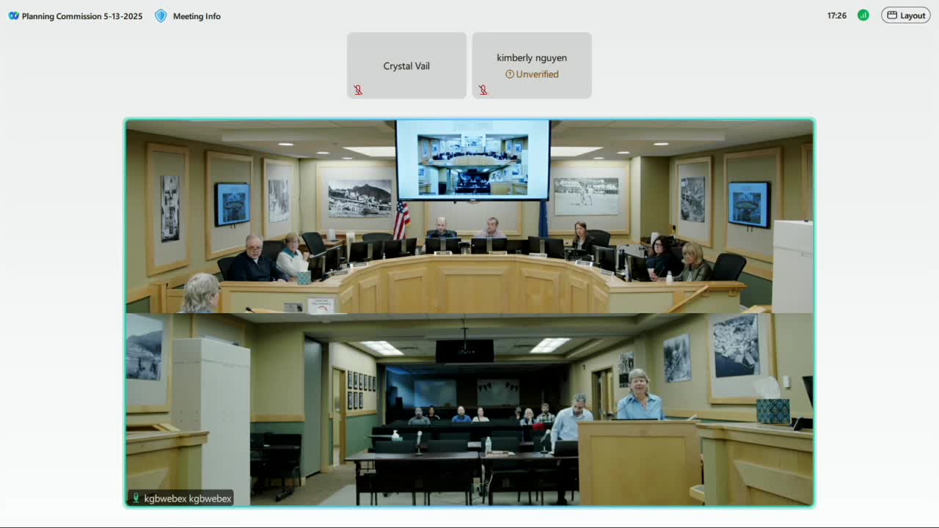The width and height of the screenshot is (939, 528).
Task: Click the kgbwebex kgbwebex name label
Action: 188,499
